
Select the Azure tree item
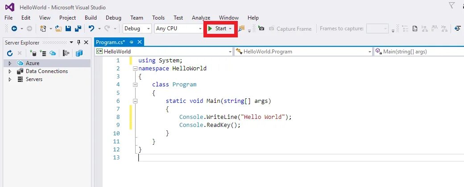click(x=33, y=63)
